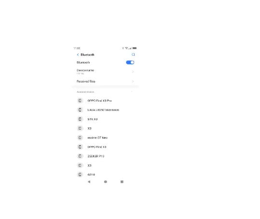The width and height of the screenshot is (260, 219).
Task: Tap the back arrow beside Bluetooth title
Action: (x=78, y=55)
